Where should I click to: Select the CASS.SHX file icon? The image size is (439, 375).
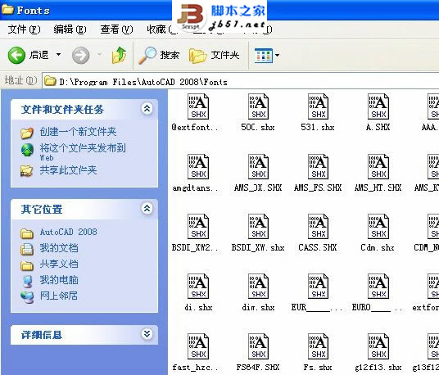pos(318,227)
